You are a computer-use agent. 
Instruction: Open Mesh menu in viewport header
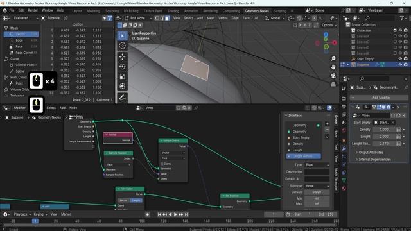(211, 18)
